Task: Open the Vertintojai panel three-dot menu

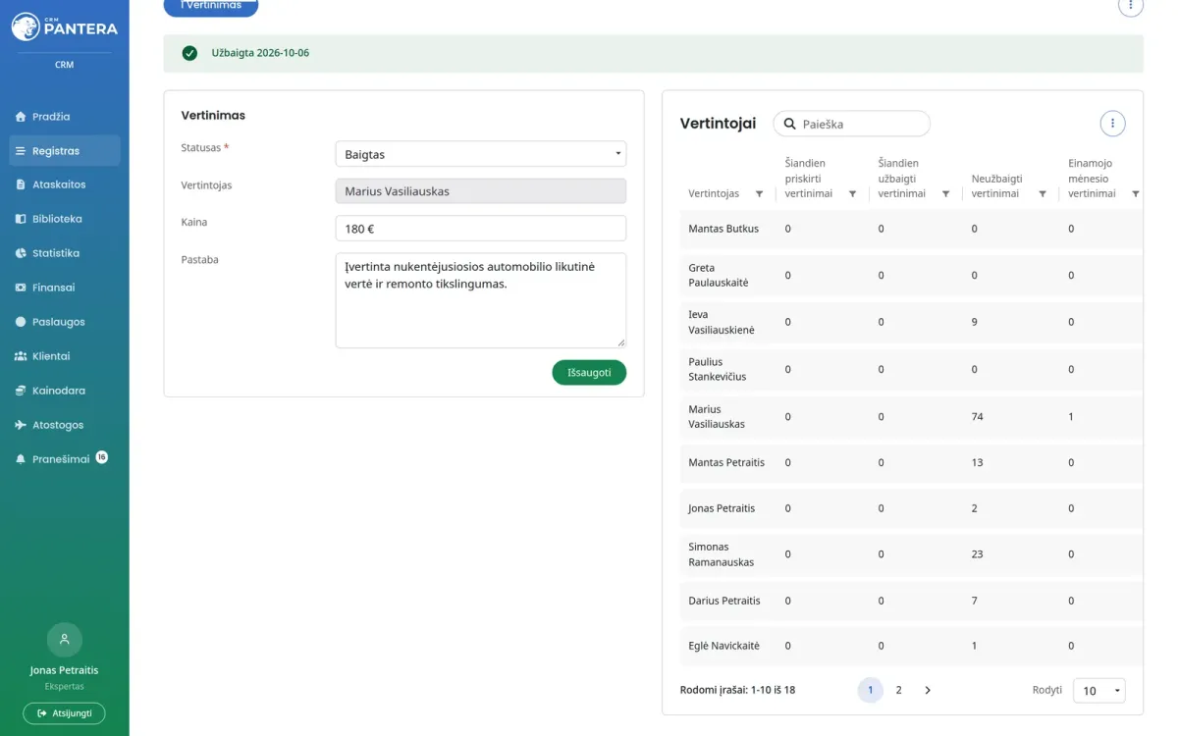Action: pos(1112,124)
